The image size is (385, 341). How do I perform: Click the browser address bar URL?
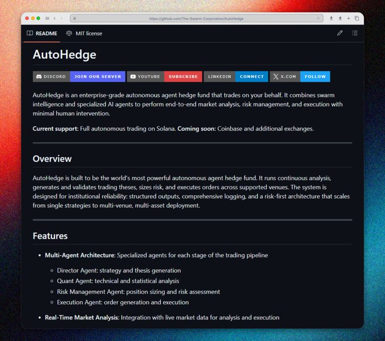196,19
